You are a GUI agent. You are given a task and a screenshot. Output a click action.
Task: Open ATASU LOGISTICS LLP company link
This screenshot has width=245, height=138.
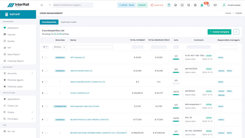point(80,93)
